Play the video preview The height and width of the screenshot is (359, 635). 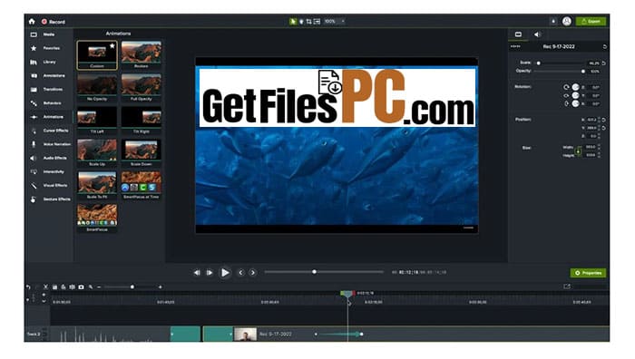pos(225,273)
